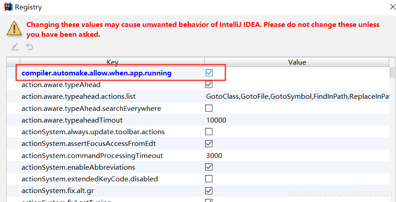Select actionSystem.always.update.toolbar.actions key
The image size is (396, 202).
93,132
